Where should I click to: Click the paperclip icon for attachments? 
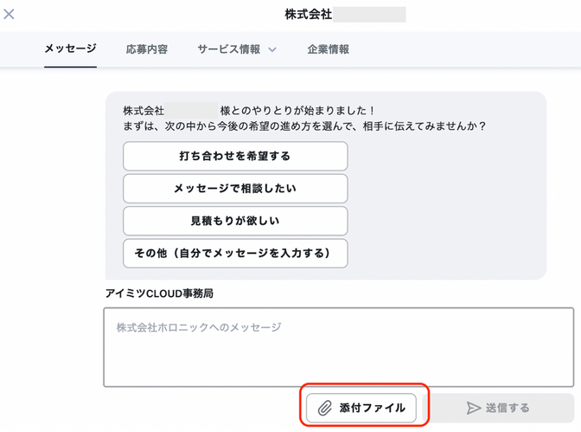click(324, 408)
